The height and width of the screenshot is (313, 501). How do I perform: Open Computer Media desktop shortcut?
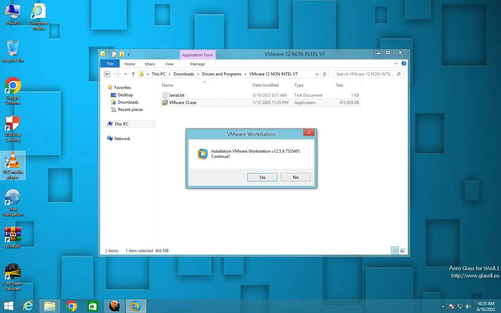pyautogui.click(x=39, y=17)
